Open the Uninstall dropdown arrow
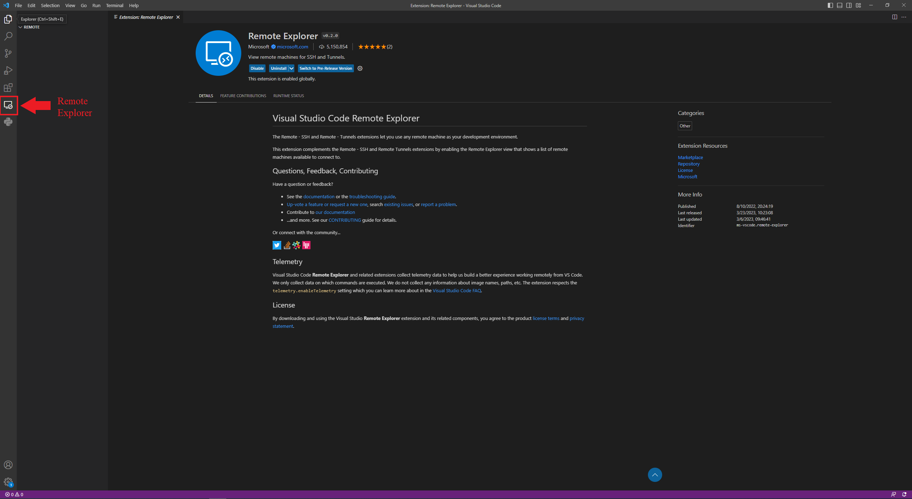This screenshot has height=499, width=912. (292, 68)
